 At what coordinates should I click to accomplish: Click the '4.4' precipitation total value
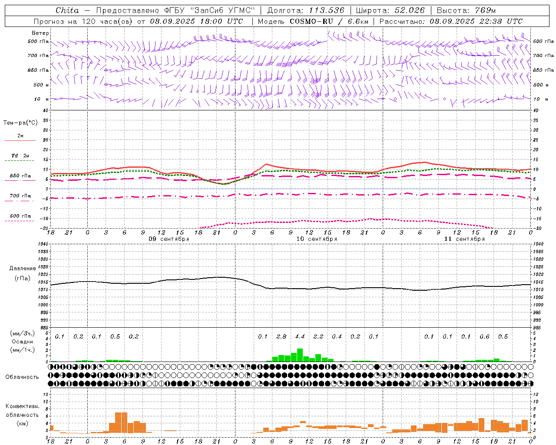point(300,337)
